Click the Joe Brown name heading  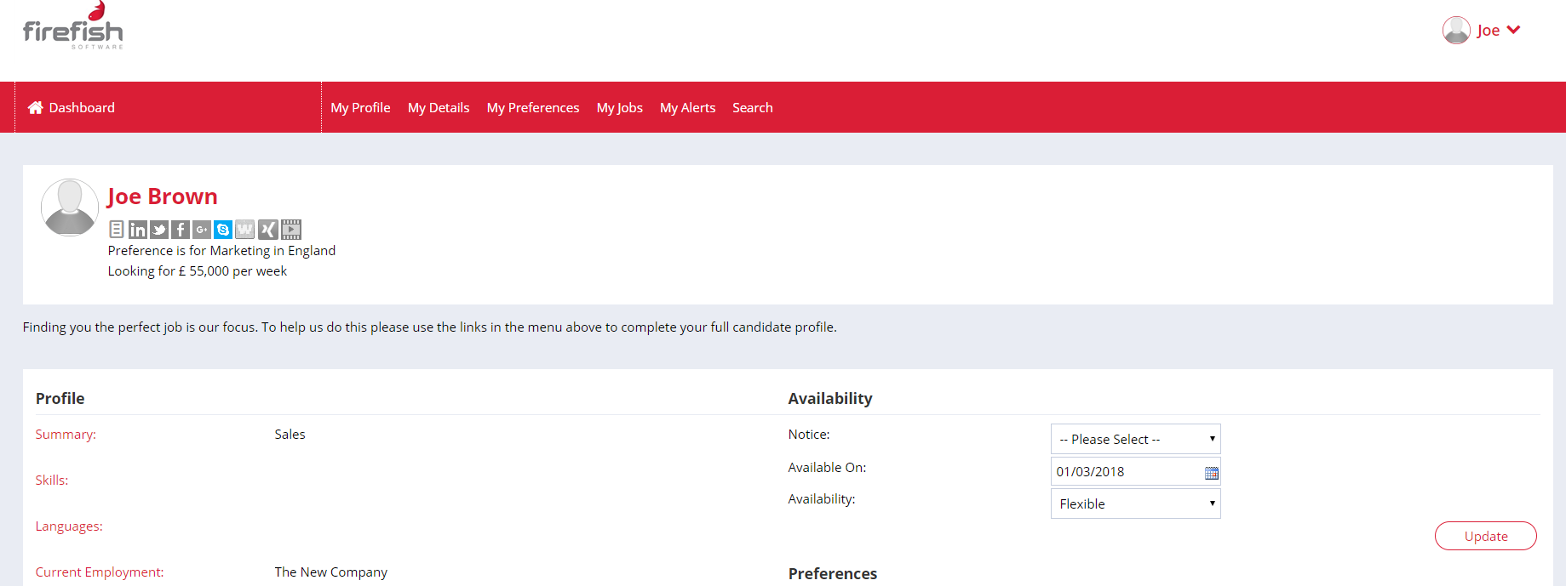click(x=162, y=196)
